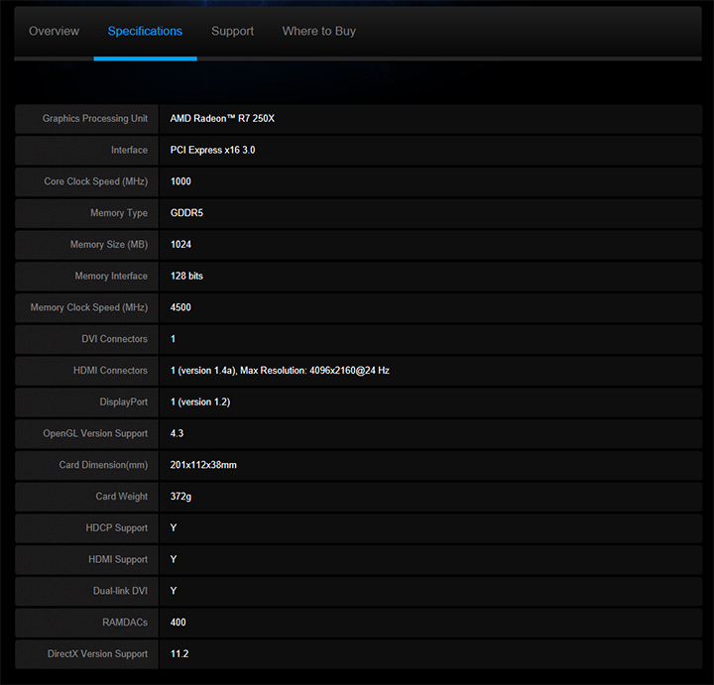Screen dimensions: 714x685
Task: Click the RAMDACs label
Action: click(125, 623)
